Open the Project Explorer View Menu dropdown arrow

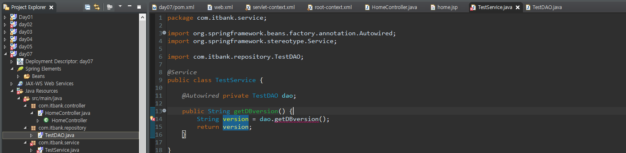tap(120, 7)
